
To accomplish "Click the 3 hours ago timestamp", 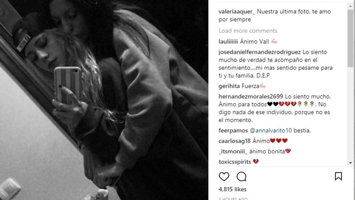I will [x=233, y=198].
